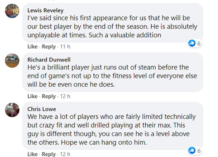This screenshot has height=157, width=218.
Task: Like Richard Dunwell's comment
Action: pyautogui.click(x=33, y=96)
